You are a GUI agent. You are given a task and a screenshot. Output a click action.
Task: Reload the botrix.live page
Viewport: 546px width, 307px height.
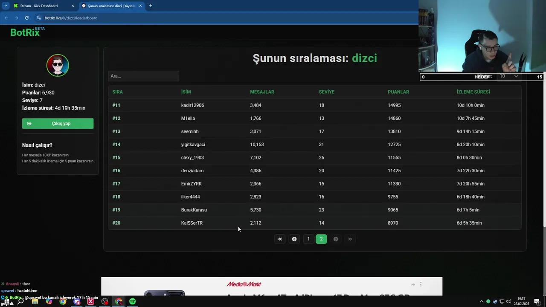pos(26,18)
